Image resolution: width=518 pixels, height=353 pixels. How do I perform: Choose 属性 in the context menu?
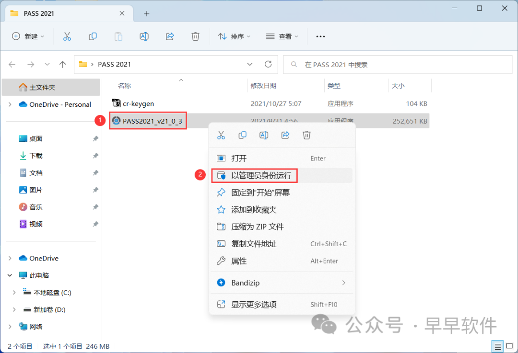239,261
